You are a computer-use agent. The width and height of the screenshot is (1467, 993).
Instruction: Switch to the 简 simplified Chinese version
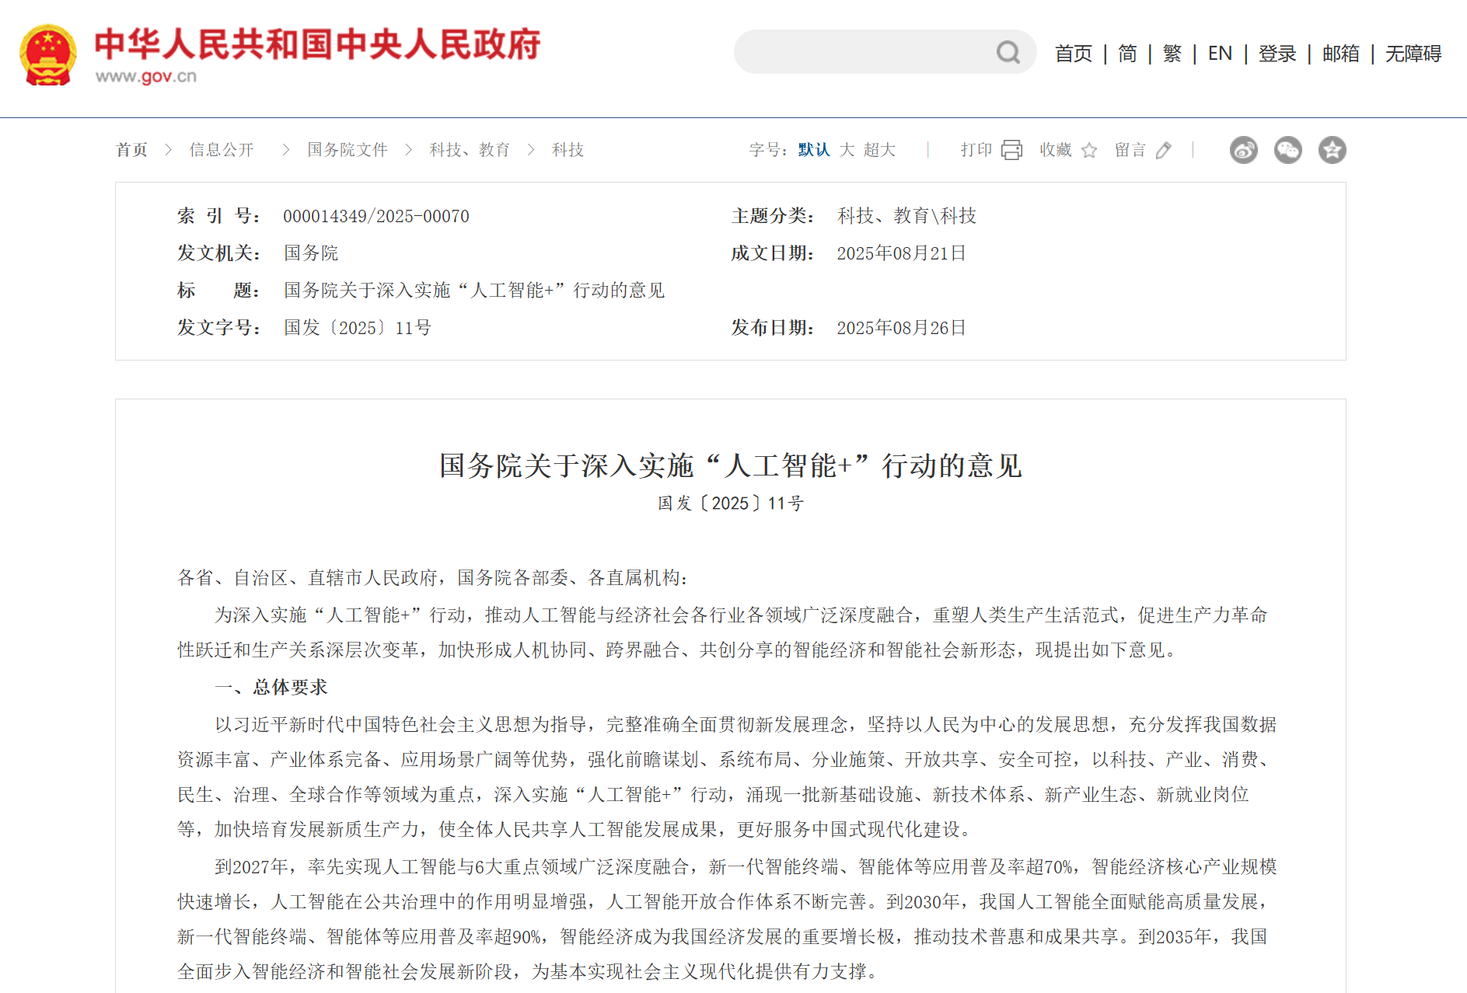[1126, 53]
